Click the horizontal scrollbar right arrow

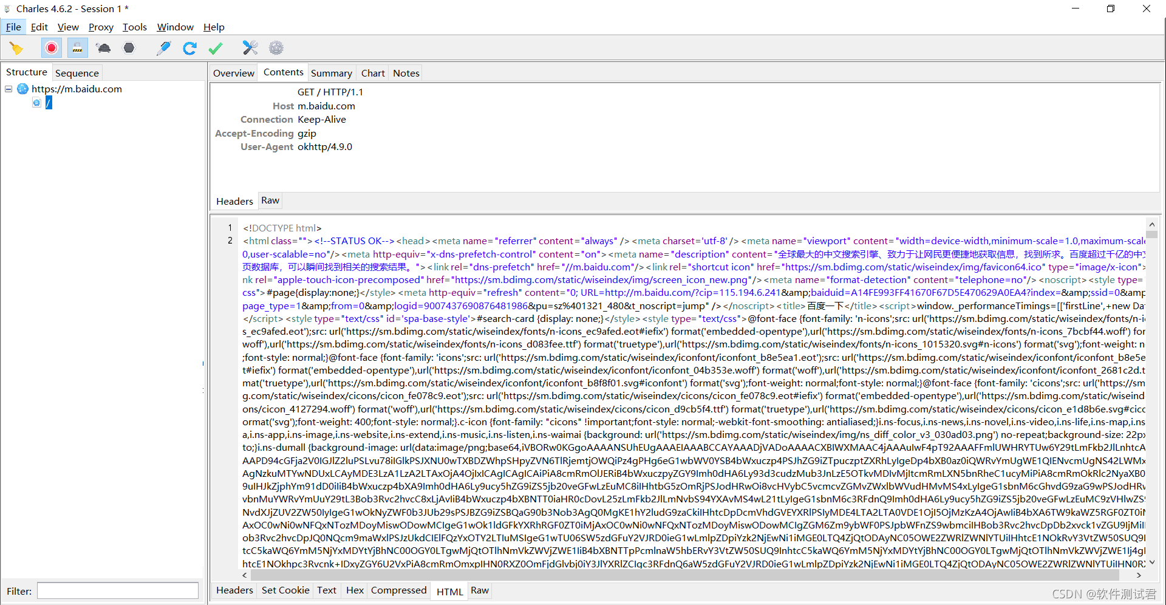coord(1139,575)
